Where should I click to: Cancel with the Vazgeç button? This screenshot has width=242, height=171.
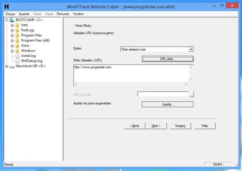point(180,126)
